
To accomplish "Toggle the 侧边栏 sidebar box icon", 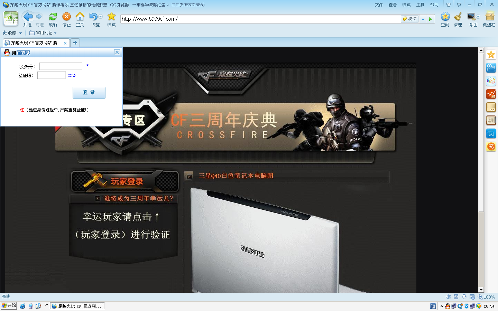I will 490,16.
